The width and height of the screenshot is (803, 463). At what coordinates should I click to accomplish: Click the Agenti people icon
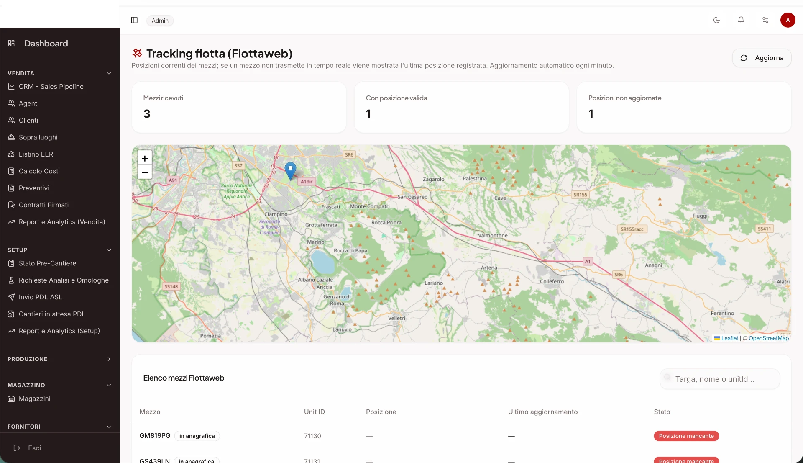(11, 103)
